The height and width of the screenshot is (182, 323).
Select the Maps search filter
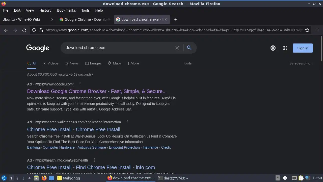(x=115, y=63)
